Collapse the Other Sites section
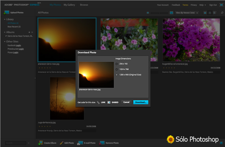The image size is (225, 147). [x=5, y=42]
